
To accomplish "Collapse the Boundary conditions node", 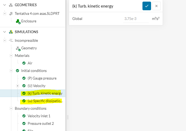I will (x=11, y=108).
